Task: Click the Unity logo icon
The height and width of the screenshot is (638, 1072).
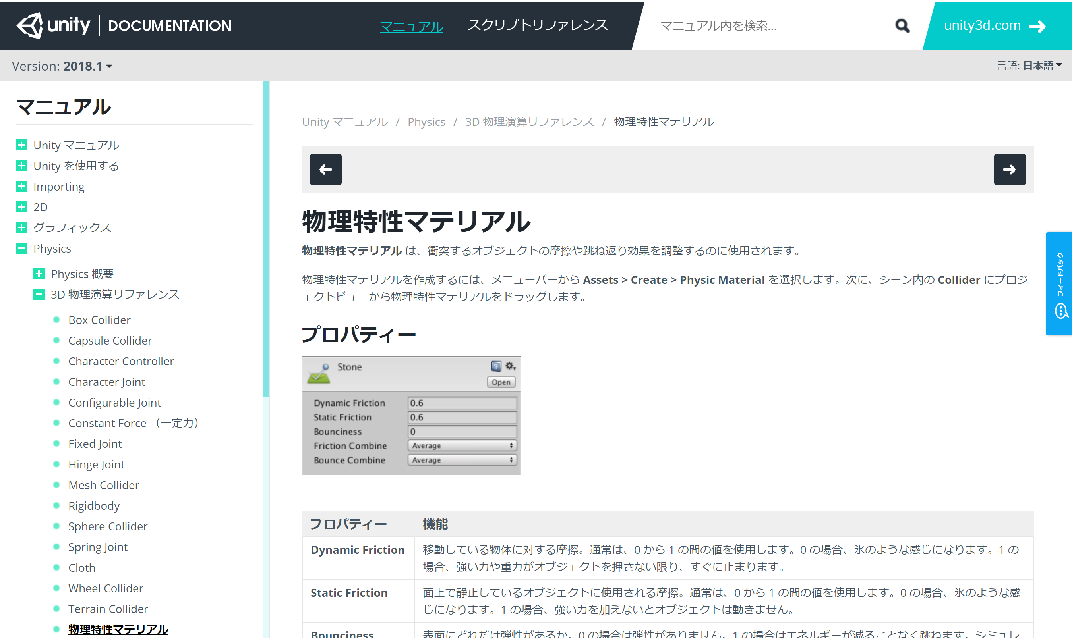Action: coord(29,25)
